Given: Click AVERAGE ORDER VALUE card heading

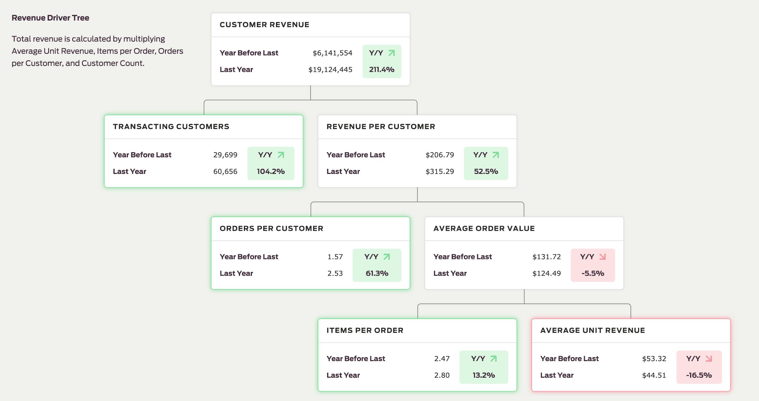Looking at the screenshot, I should (x=484, y=229).
